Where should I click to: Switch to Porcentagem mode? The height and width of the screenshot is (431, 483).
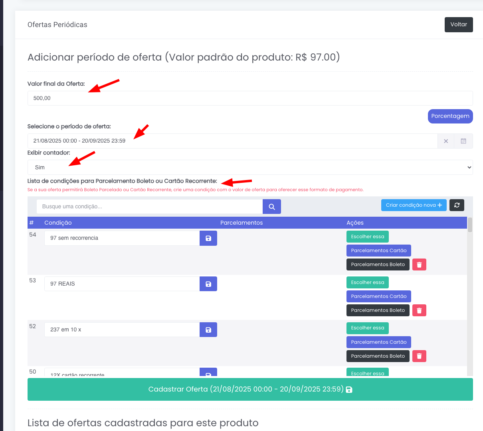pos(450,116)
